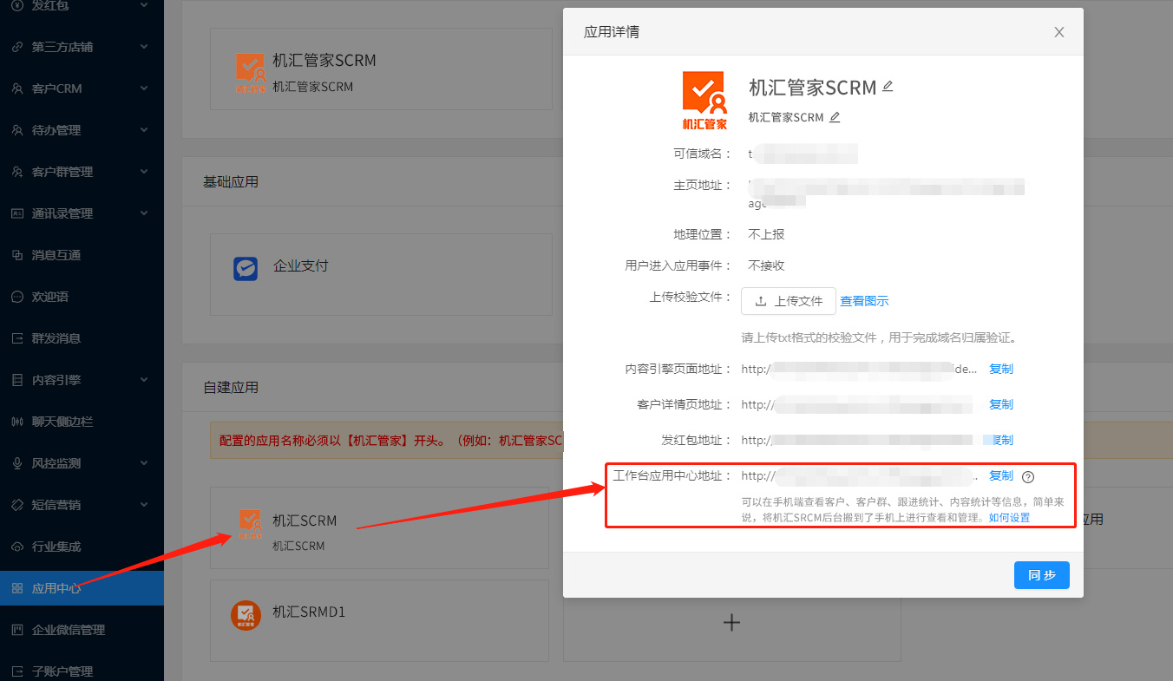
Task: Open the 聊天侧边栏 menu item
Action: (x=82, y=422)
